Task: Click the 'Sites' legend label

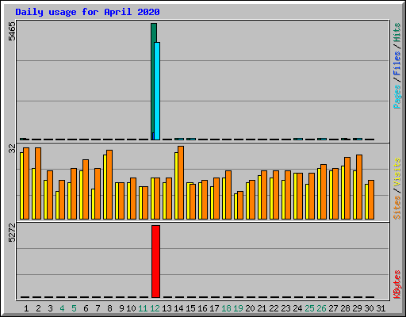Action: 397,208
